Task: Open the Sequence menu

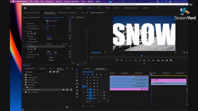Action: click(x=49, y=2)
